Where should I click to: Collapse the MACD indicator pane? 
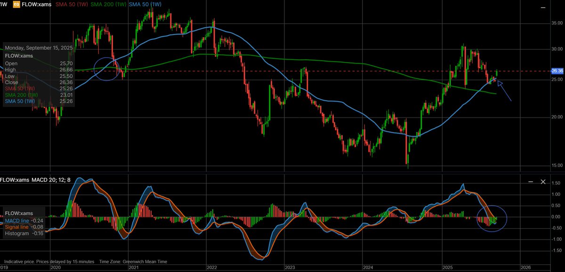[531, 181]
